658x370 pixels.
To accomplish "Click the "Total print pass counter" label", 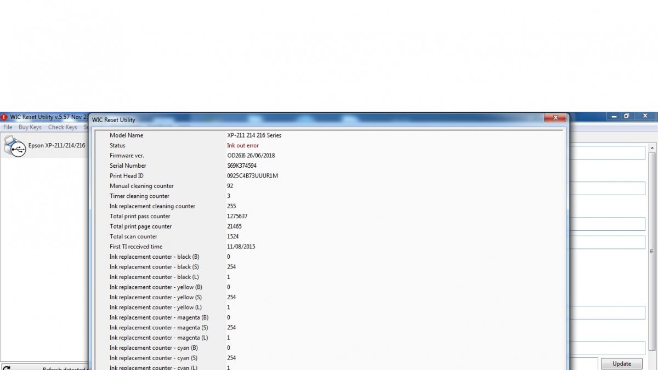I will click(140, 217).
